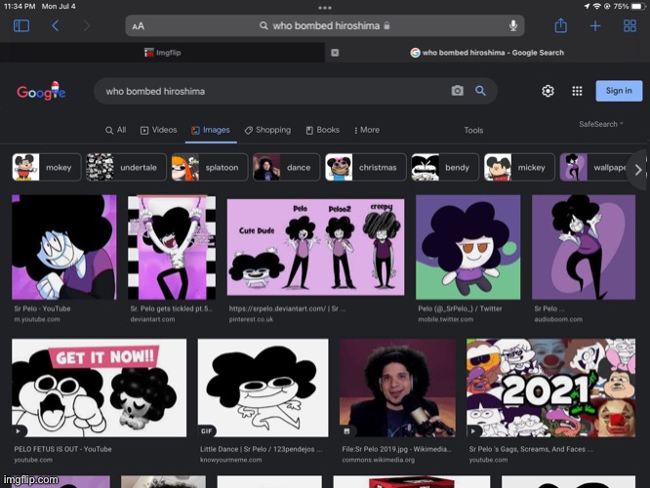
Task: Switch to the Imgflip tab
Action: click(x=162, y=53)
